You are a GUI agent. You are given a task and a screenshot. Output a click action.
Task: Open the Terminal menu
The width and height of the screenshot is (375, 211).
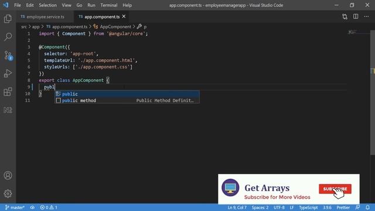pyautogui.click(x=109, y=5)
